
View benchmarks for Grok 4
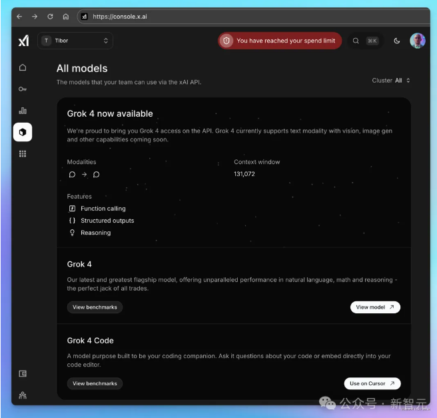coord(95,307)
